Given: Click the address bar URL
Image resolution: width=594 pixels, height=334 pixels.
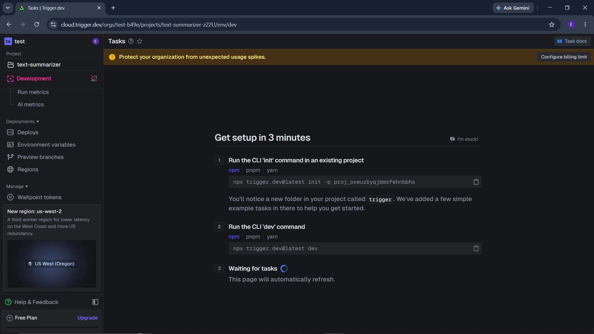Looking at the screenshot, I should [x=149, y=25].
